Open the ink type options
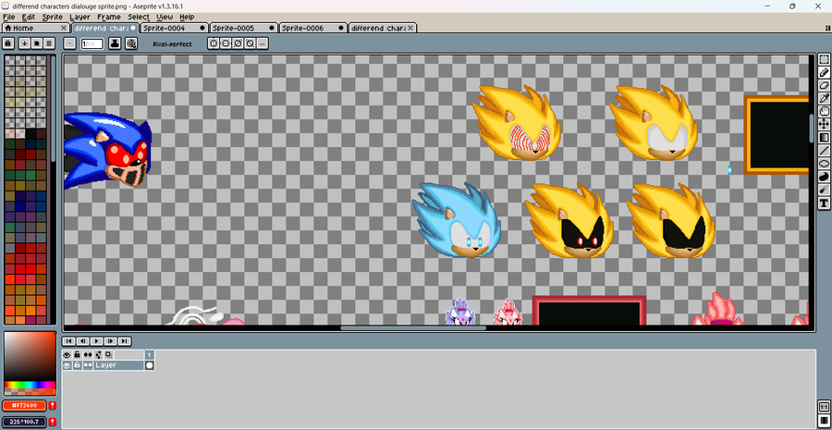This screenshot has width=832, height=430. click(x=115, y=43)
